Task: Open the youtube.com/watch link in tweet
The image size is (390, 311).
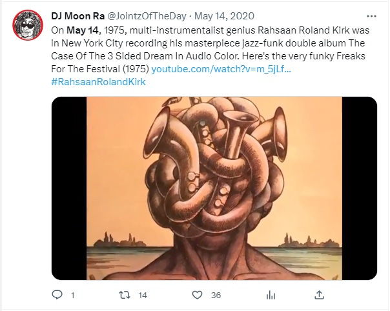Action: [x=221, y=69]
